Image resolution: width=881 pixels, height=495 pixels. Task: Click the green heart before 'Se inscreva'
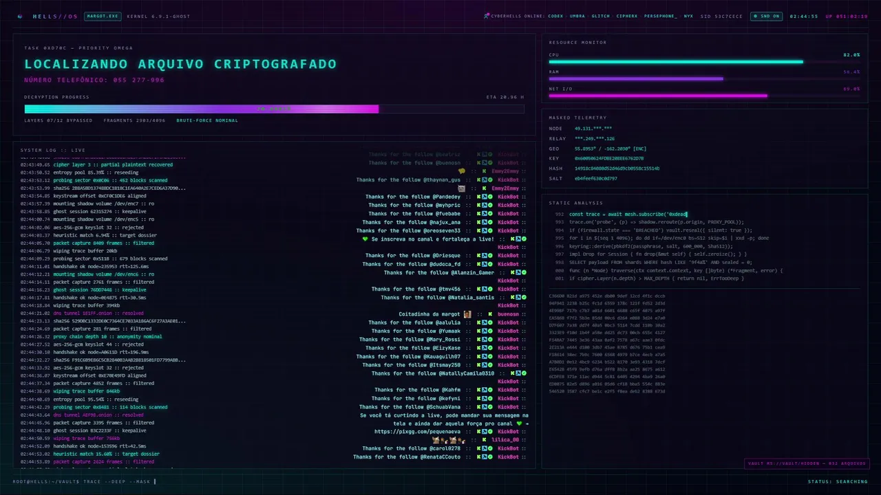point(365,239)
